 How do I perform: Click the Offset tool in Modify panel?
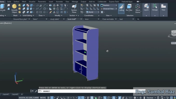coord(62,12)
